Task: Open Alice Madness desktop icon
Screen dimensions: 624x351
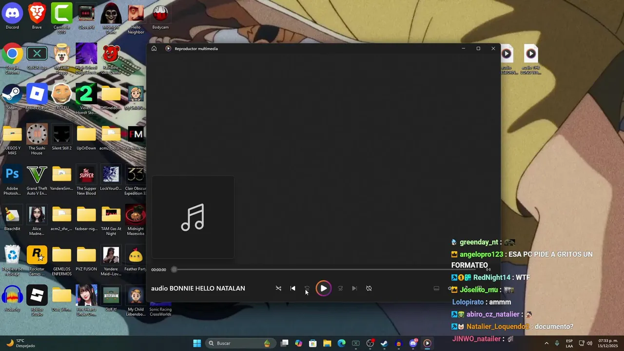Action: coord(37,220)
